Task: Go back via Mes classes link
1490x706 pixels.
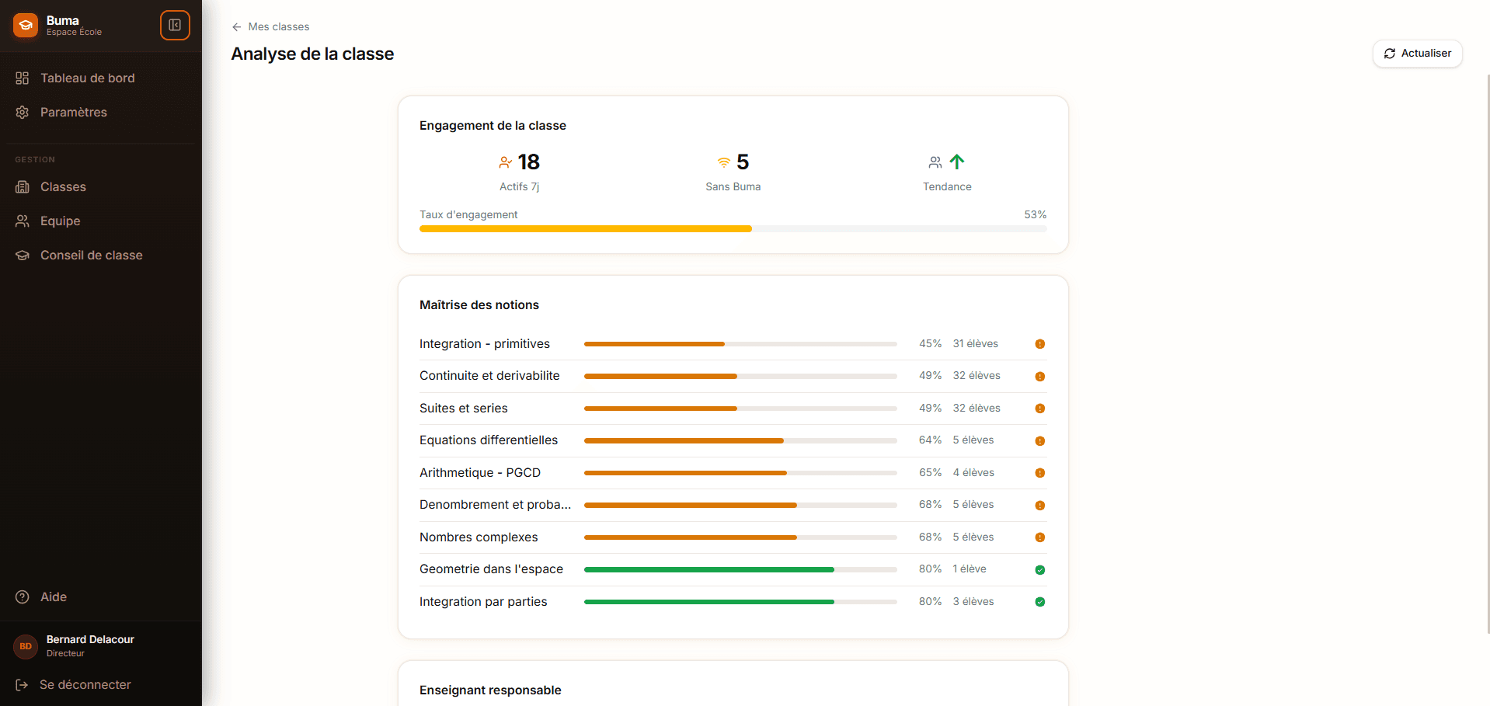Action: pos(270,27)
